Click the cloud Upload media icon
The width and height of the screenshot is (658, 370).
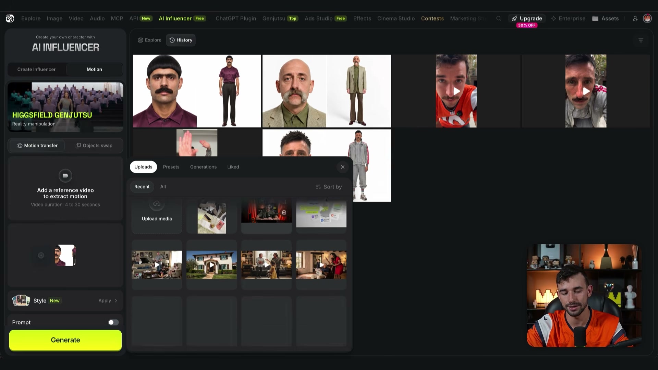[x=157, y=204]
